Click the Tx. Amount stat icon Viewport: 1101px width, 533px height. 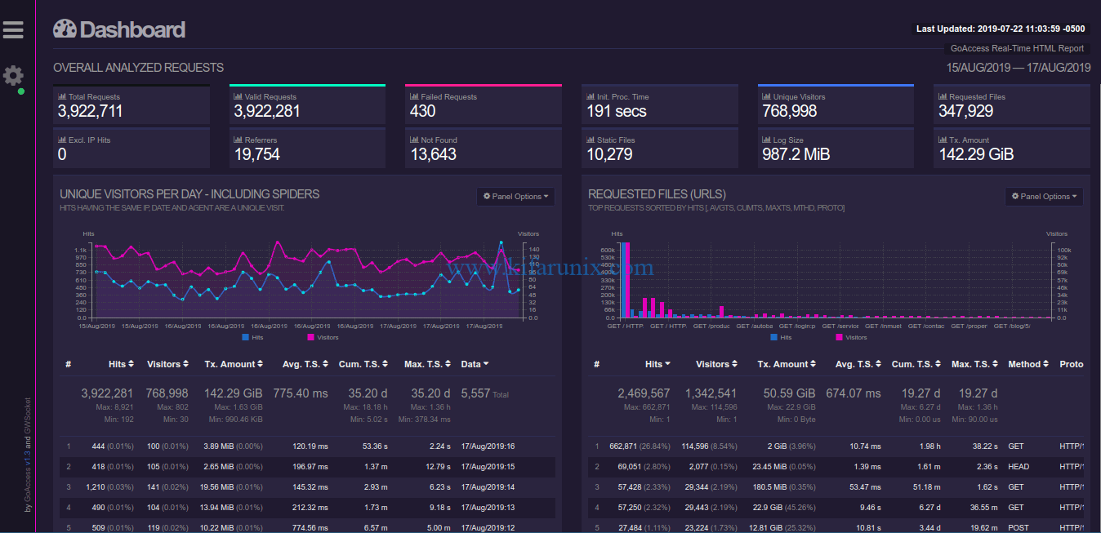click(943, 140)
